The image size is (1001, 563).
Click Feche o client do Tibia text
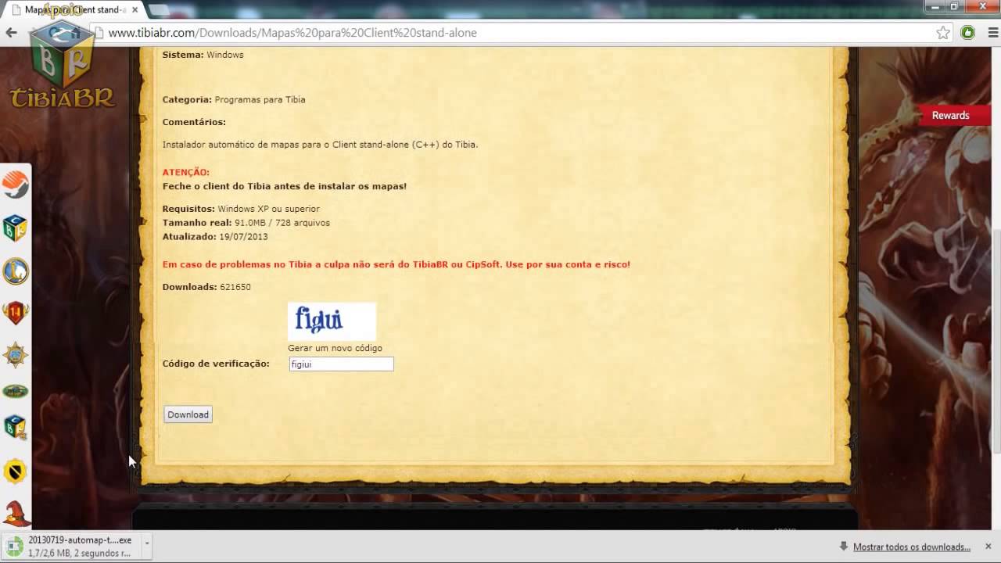pyautogui.click(x=285, y=186)
